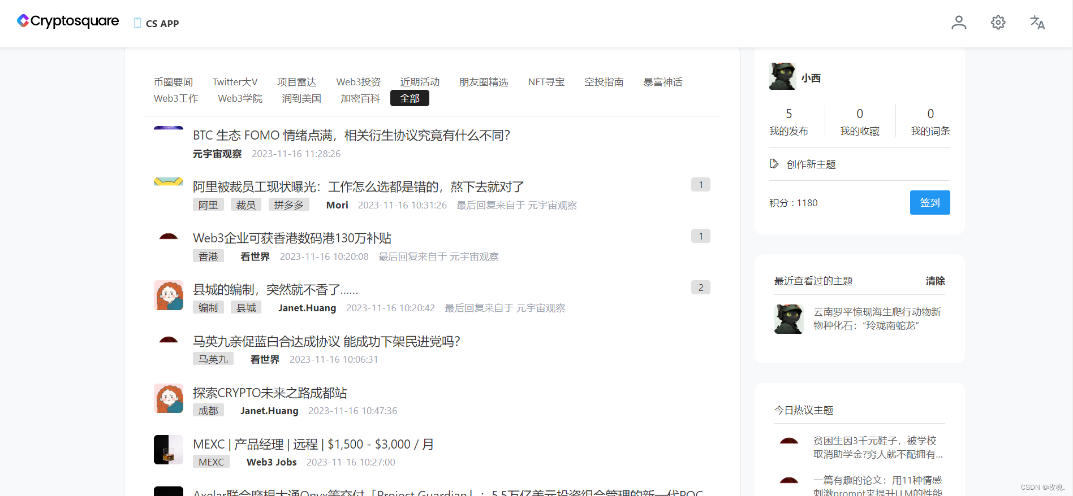Open 我的词条 count

click(930, 122)
